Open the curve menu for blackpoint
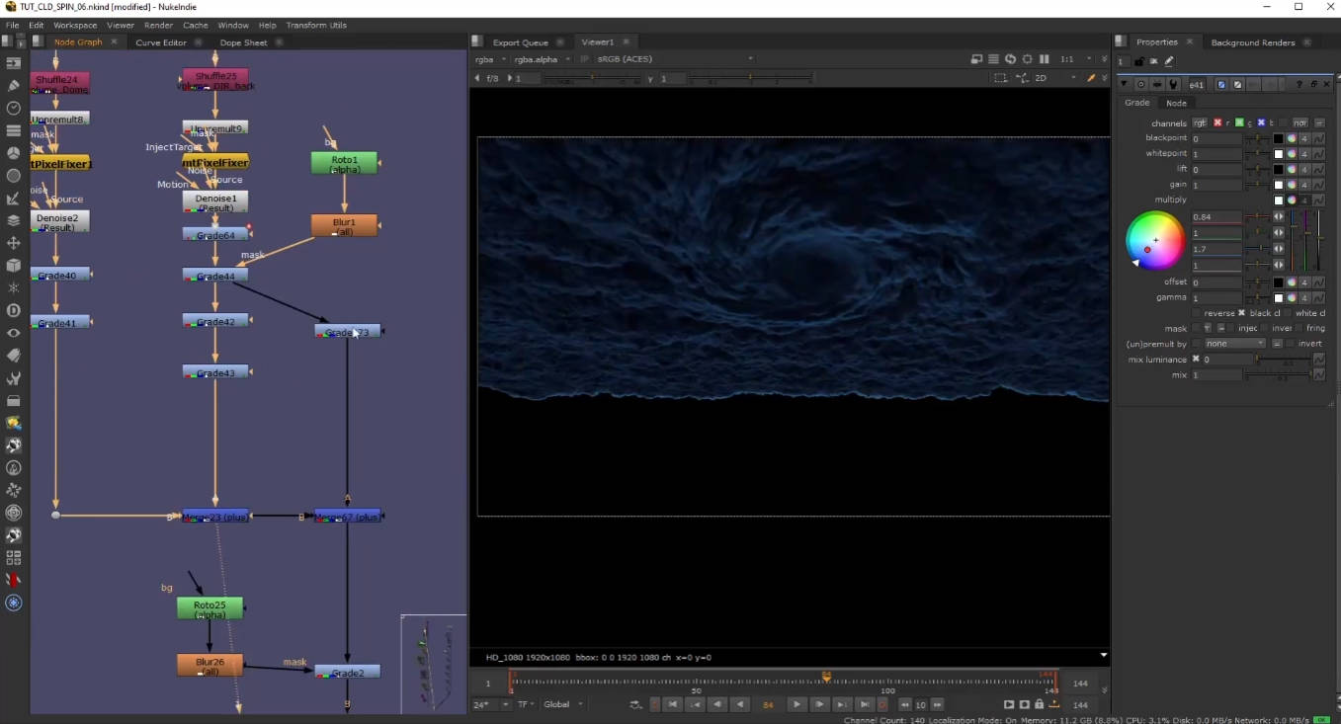Viewport: 1341px width, 724px height. click(1318, 138)
